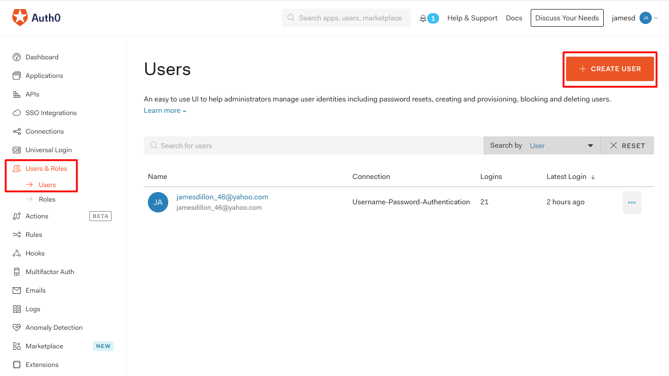Open Multifactor Auth settings
Viewport: 669px width, 376px height.
50,272
